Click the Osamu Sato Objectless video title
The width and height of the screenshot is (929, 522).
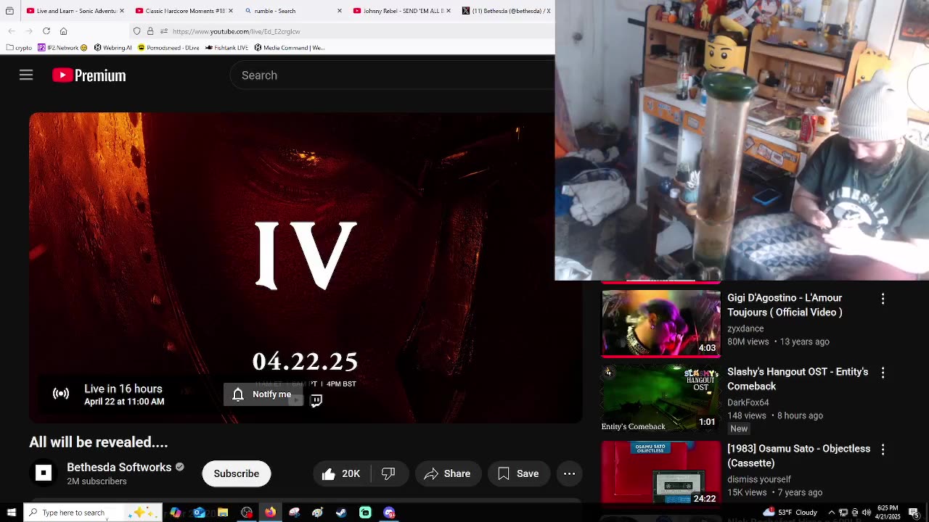(x=798, y=456)
